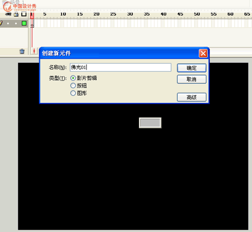The height and width of the screenshot is (232, 252).
Task: Select the gray rectangle on stage
Action: point(150,123)
